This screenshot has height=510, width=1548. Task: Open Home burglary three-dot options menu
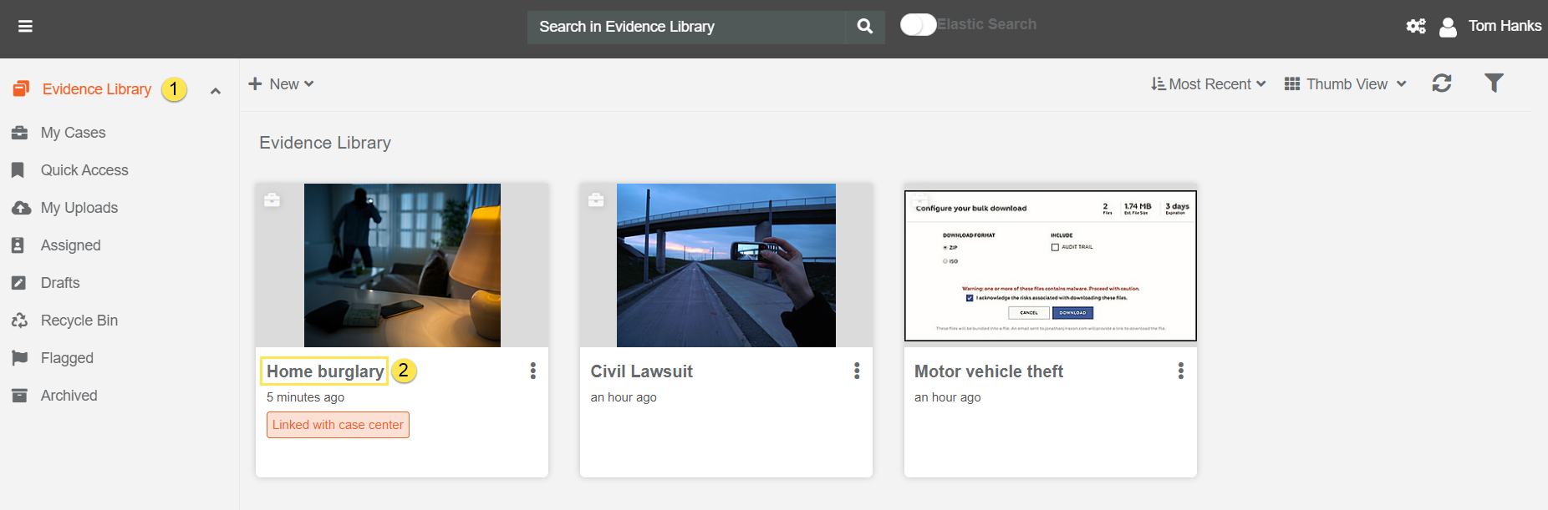532,371
